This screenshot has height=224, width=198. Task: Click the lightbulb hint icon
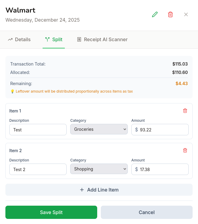(x=12, y=91)
